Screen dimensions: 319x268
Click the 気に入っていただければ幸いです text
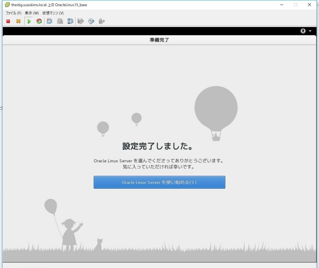[x=158, y=167]
